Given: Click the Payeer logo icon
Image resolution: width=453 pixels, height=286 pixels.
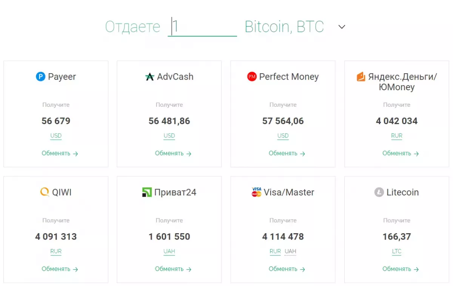Looking at the screenshot, I should click(x=40, y=77).
